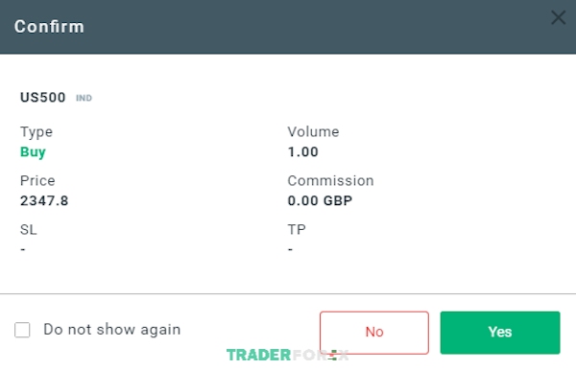Screen dimensions: 576x370
Task: Close the Confirm dialog with the X
Action: [x=558, y=17]
